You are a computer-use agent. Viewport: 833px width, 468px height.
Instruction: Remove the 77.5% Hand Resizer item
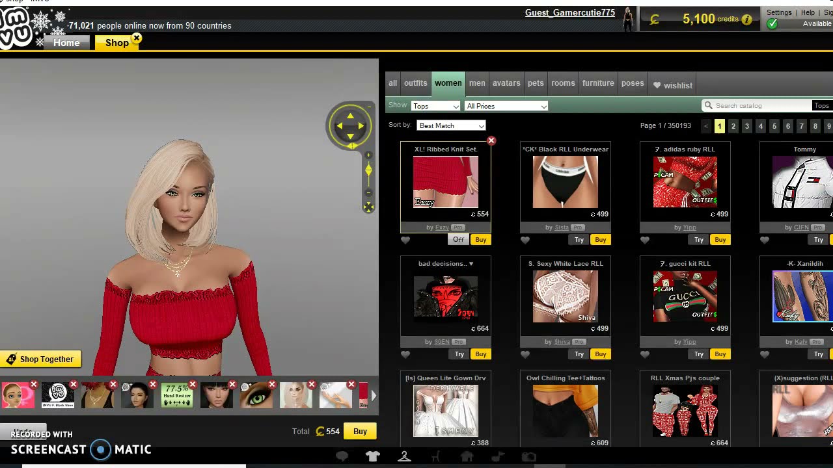tap(193, 385)
